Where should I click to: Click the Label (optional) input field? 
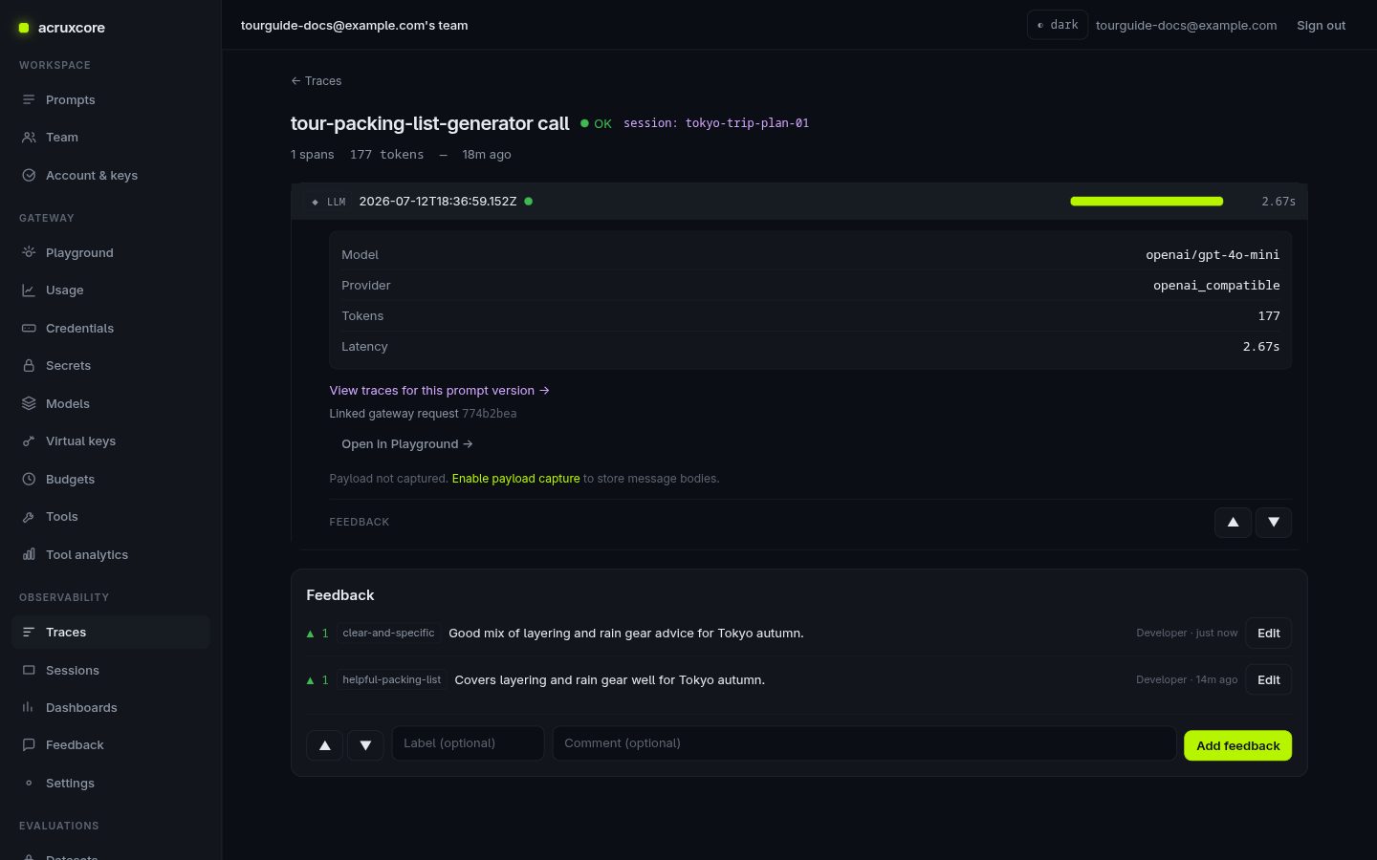(468, 743)
